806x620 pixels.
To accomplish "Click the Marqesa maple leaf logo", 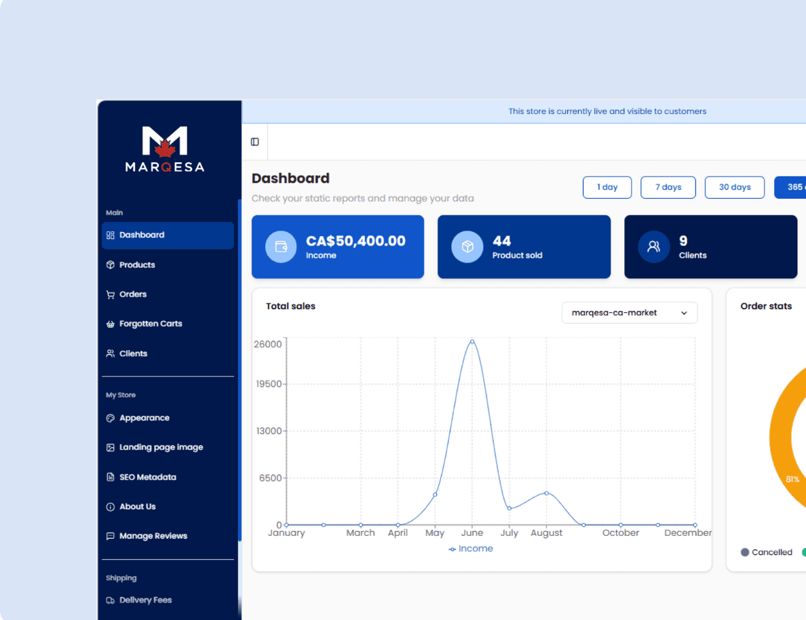I will (165, 149).
